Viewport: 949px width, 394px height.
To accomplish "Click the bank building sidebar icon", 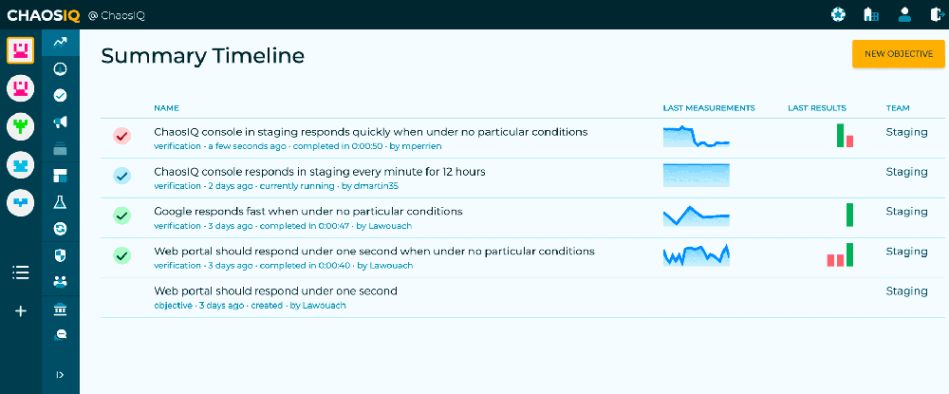I will click(60, 310).
